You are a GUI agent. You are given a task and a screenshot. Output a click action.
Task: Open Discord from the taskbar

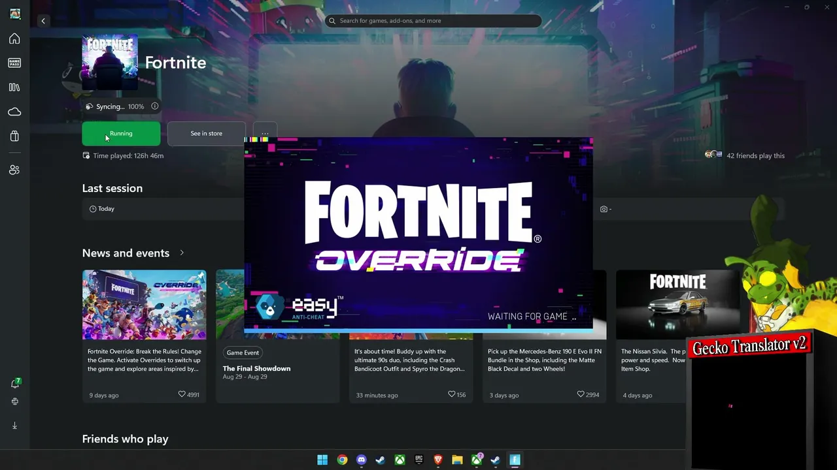(361, 460)
